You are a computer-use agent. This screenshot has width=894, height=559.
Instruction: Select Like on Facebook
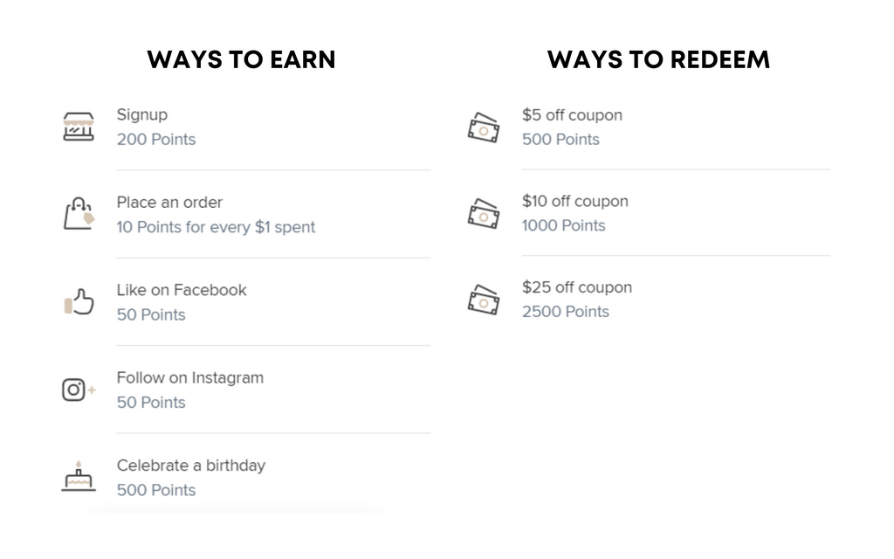(246, 301)
